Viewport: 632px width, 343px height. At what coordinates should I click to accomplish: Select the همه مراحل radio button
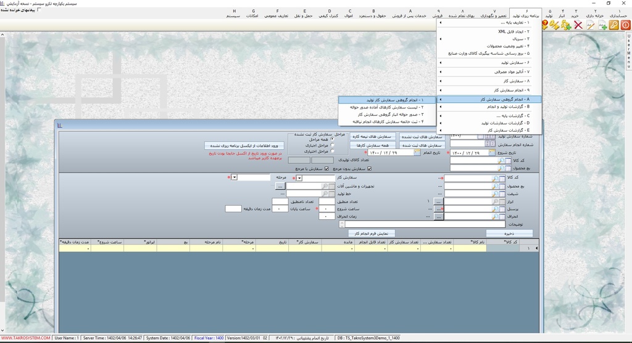click(x=334, y=140)
